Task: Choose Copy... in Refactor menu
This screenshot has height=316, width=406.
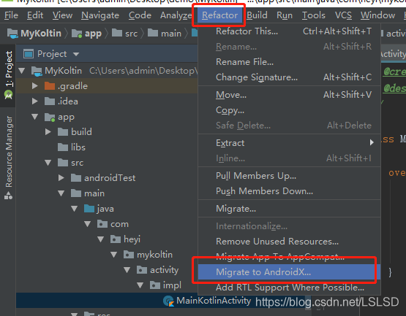Action: click(289, 110)
